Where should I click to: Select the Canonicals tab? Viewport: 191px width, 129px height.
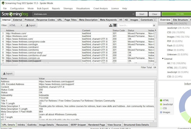click(x=147, y=20)
